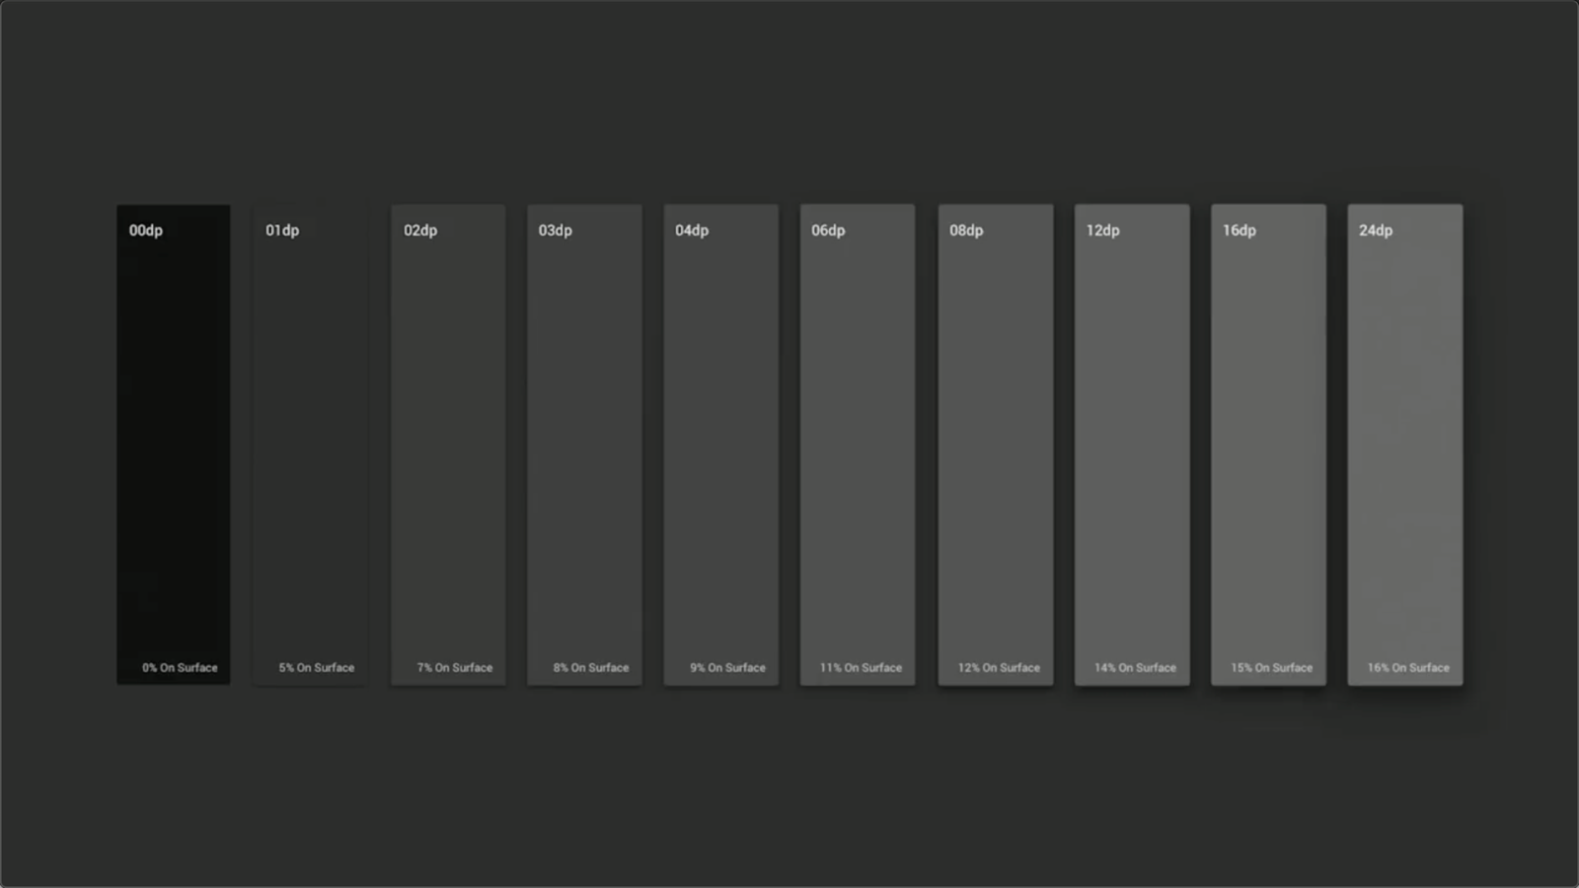Click the "14% On Surface" label

pos(1136,668)
